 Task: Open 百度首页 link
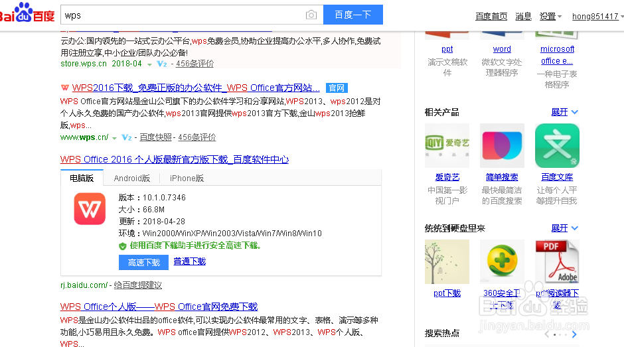[491, 17]
